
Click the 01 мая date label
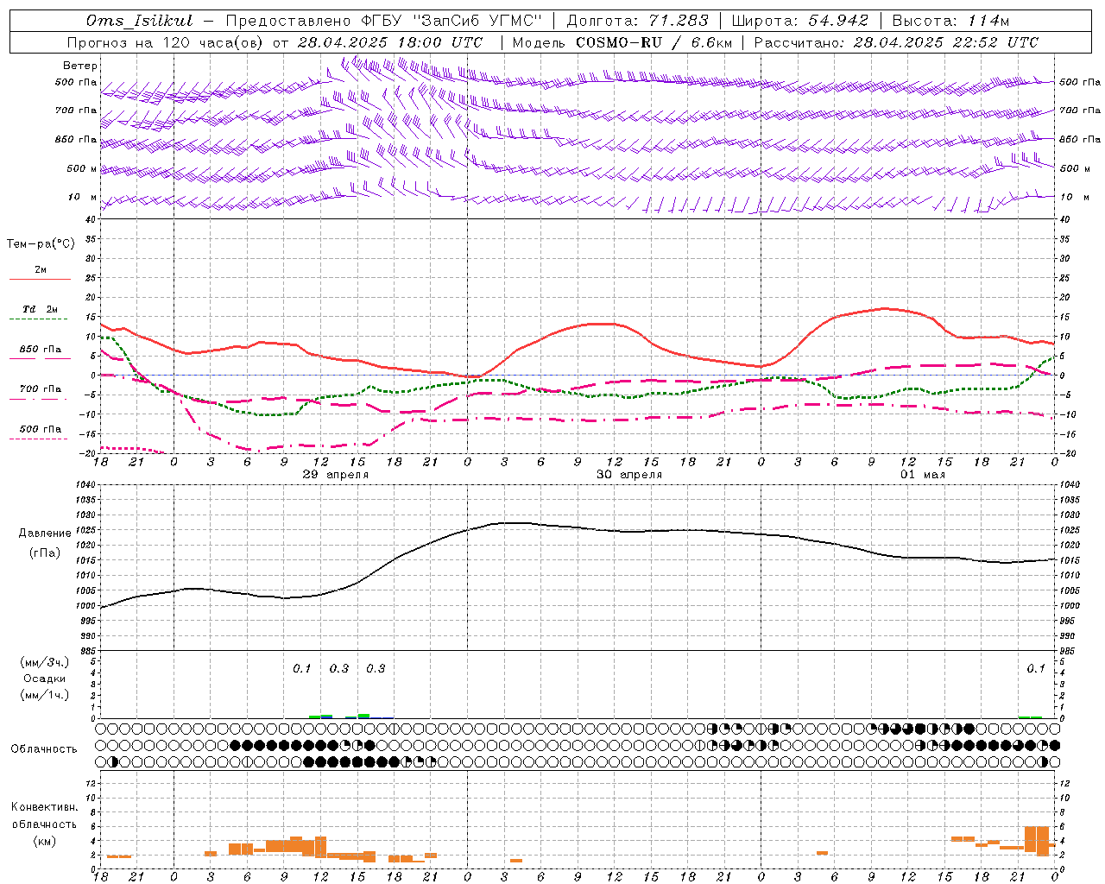[923, 475]
